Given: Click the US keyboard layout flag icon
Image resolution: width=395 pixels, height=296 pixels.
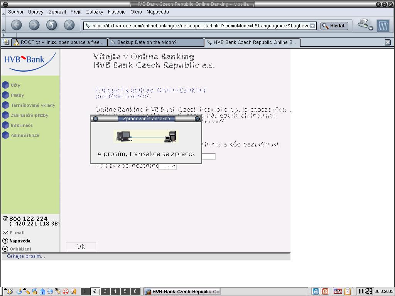Looking at the screenshot, I should [337, 291].
